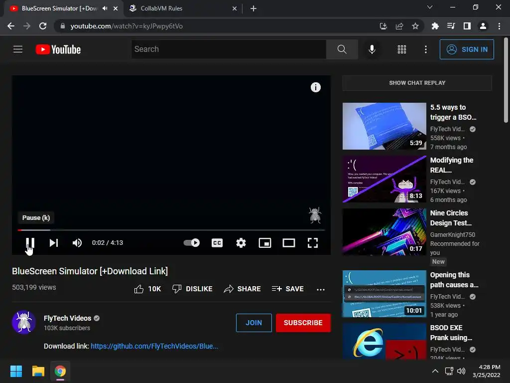Skip to the next video
Viewport: 510px width, 383px height.
(x=54, y=243)
